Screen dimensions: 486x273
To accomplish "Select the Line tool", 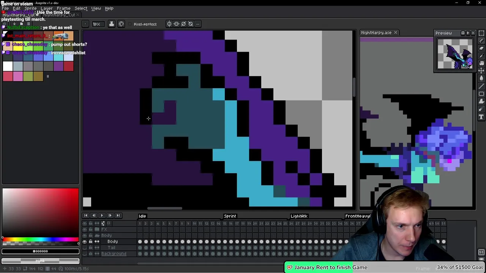I will click(x=481, y=86).
